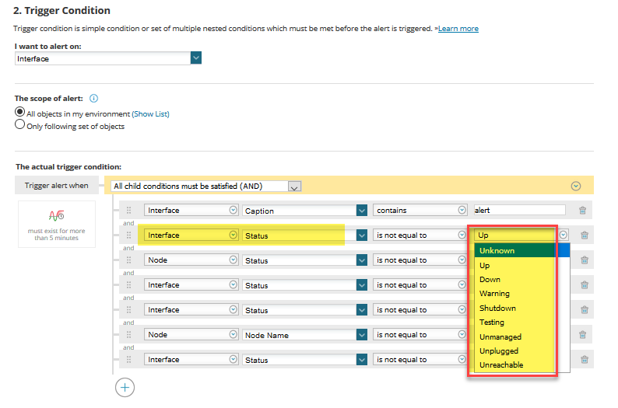Click the 'Up' value field above the list
The image size is (618, 408).
tap(514, 235)
